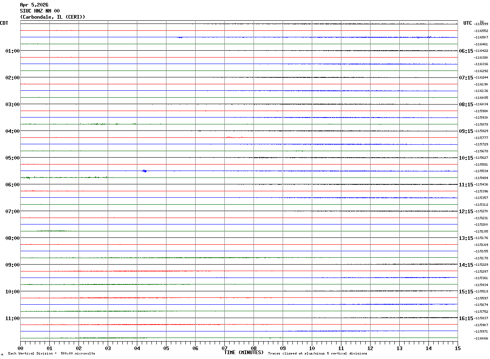Click minute tick label '07' on the time axis
490x359 pixels.
[x=224, y=348]
